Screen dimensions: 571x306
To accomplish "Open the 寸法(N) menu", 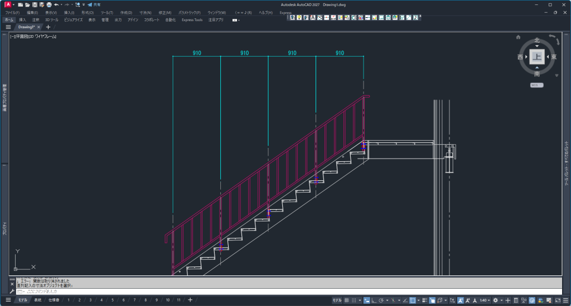I will (145, 12).
